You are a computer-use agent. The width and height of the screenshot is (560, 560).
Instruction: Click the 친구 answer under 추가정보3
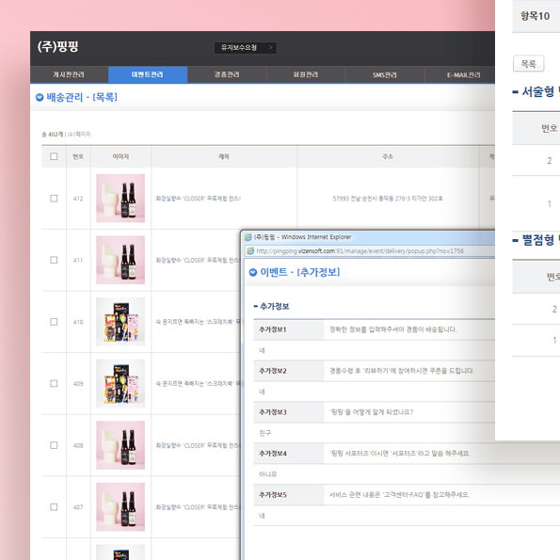265,433
